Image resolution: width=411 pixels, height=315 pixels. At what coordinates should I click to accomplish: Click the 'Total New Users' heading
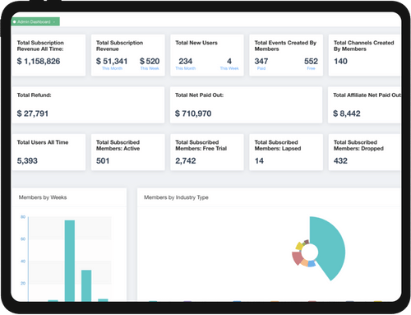tap(196, 43)
